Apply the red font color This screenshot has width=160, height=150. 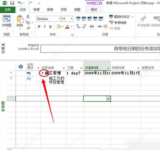pos(67,27)
